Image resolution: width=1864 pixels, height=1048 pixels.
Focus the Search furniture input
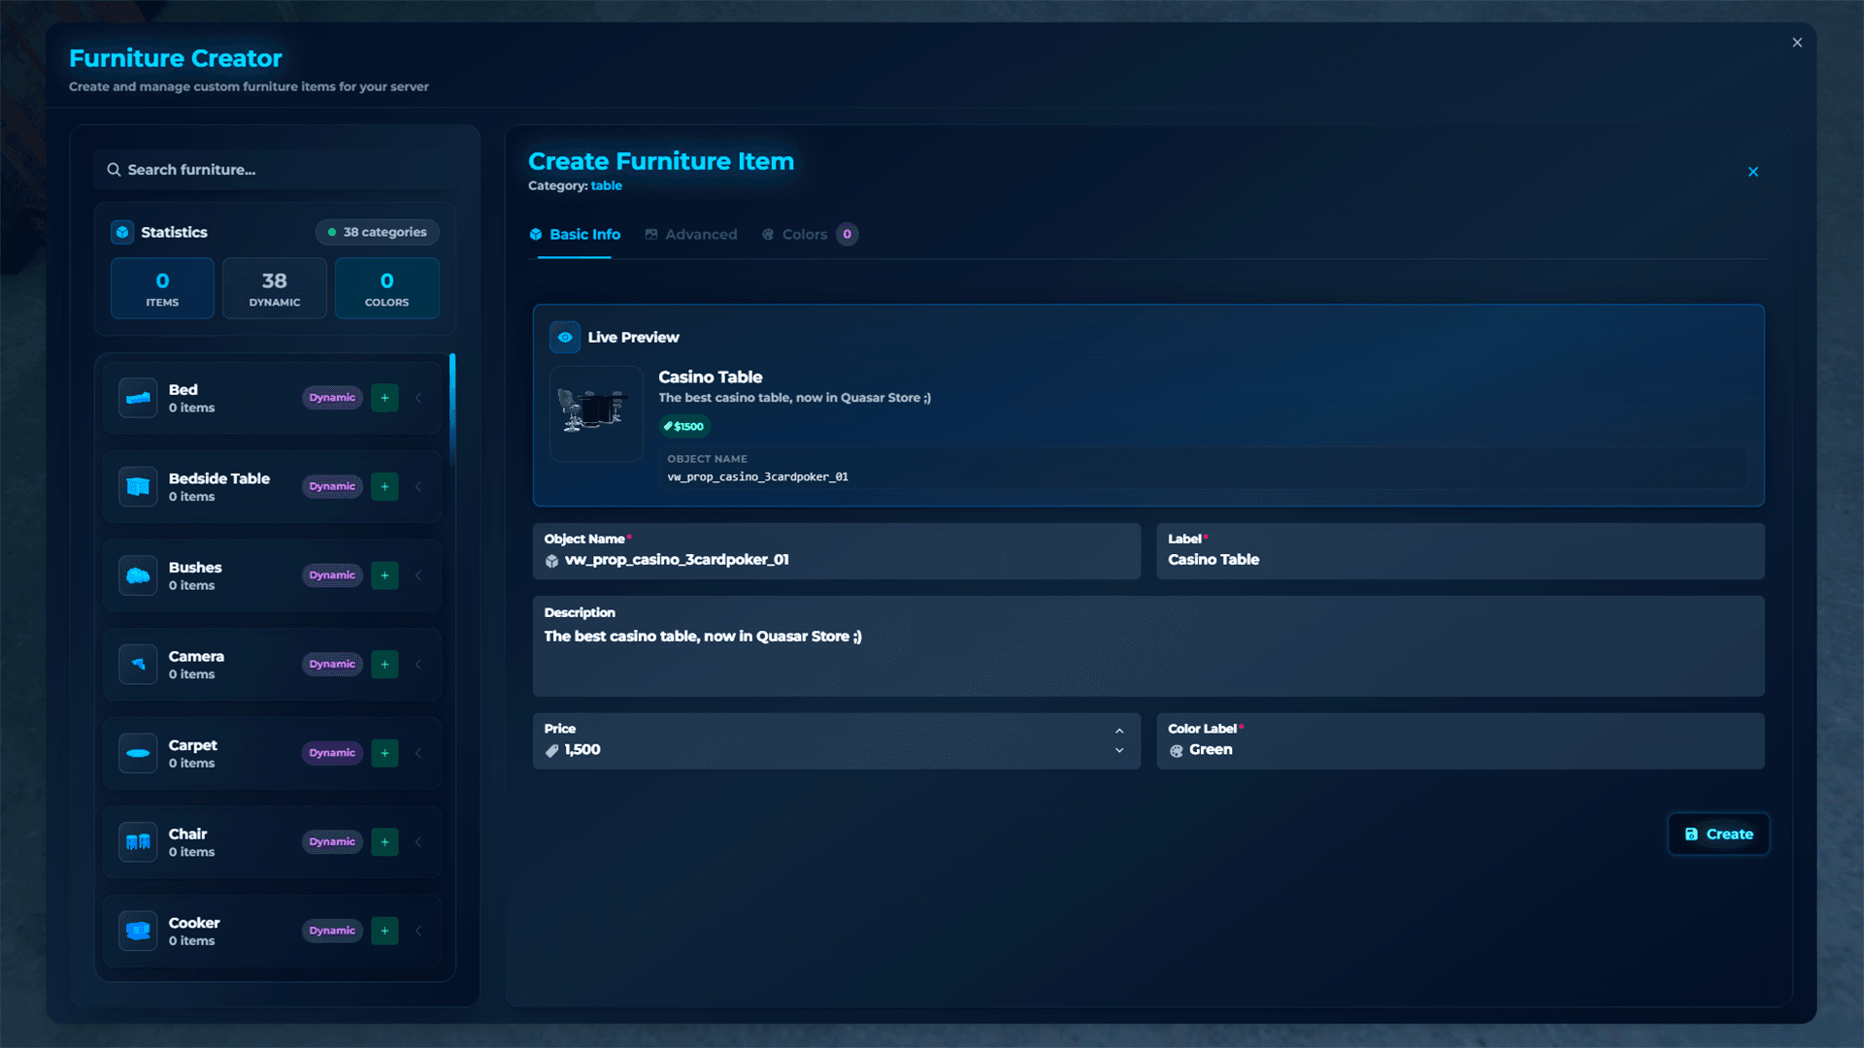click(282, 170)
